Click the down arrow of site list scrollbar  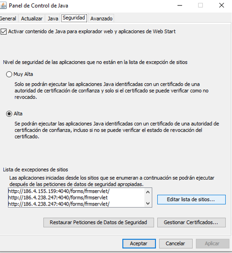pos(148,203)
